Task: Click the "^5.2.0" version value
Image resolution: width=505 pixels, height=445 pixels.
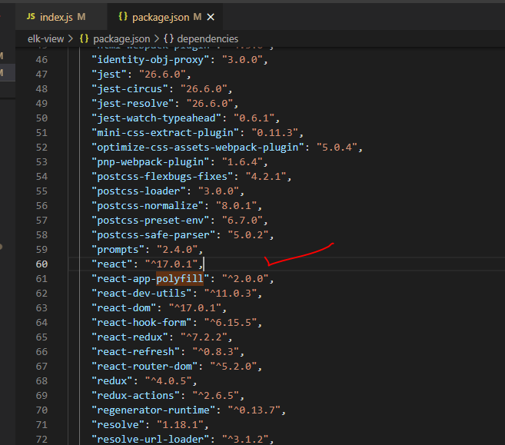Action: pos(234,367)
